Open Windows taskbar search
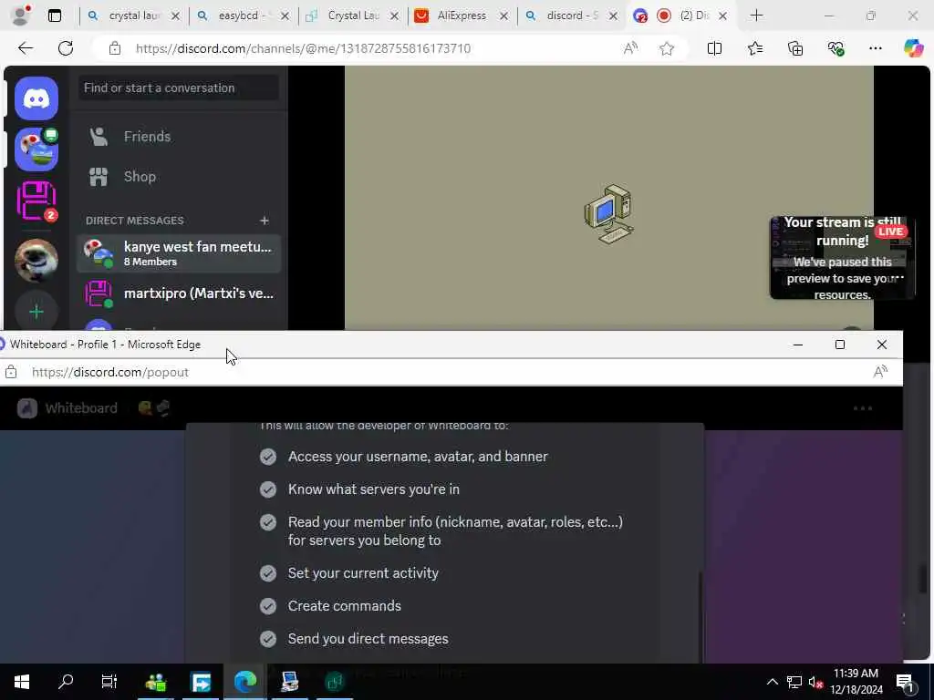Viewport: 934px width, 700px height. 66,682
